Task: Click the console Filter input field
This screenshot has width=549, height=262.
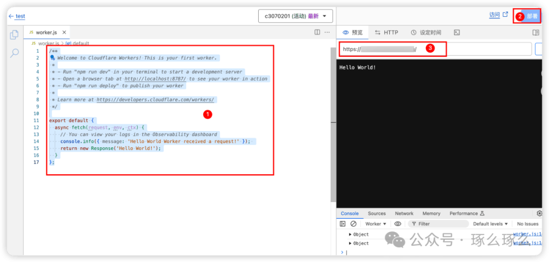Action: [440, 224]
